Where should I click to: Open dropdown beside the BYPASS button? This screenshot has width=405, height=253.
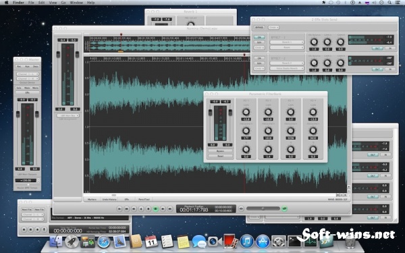coord(273,28)
